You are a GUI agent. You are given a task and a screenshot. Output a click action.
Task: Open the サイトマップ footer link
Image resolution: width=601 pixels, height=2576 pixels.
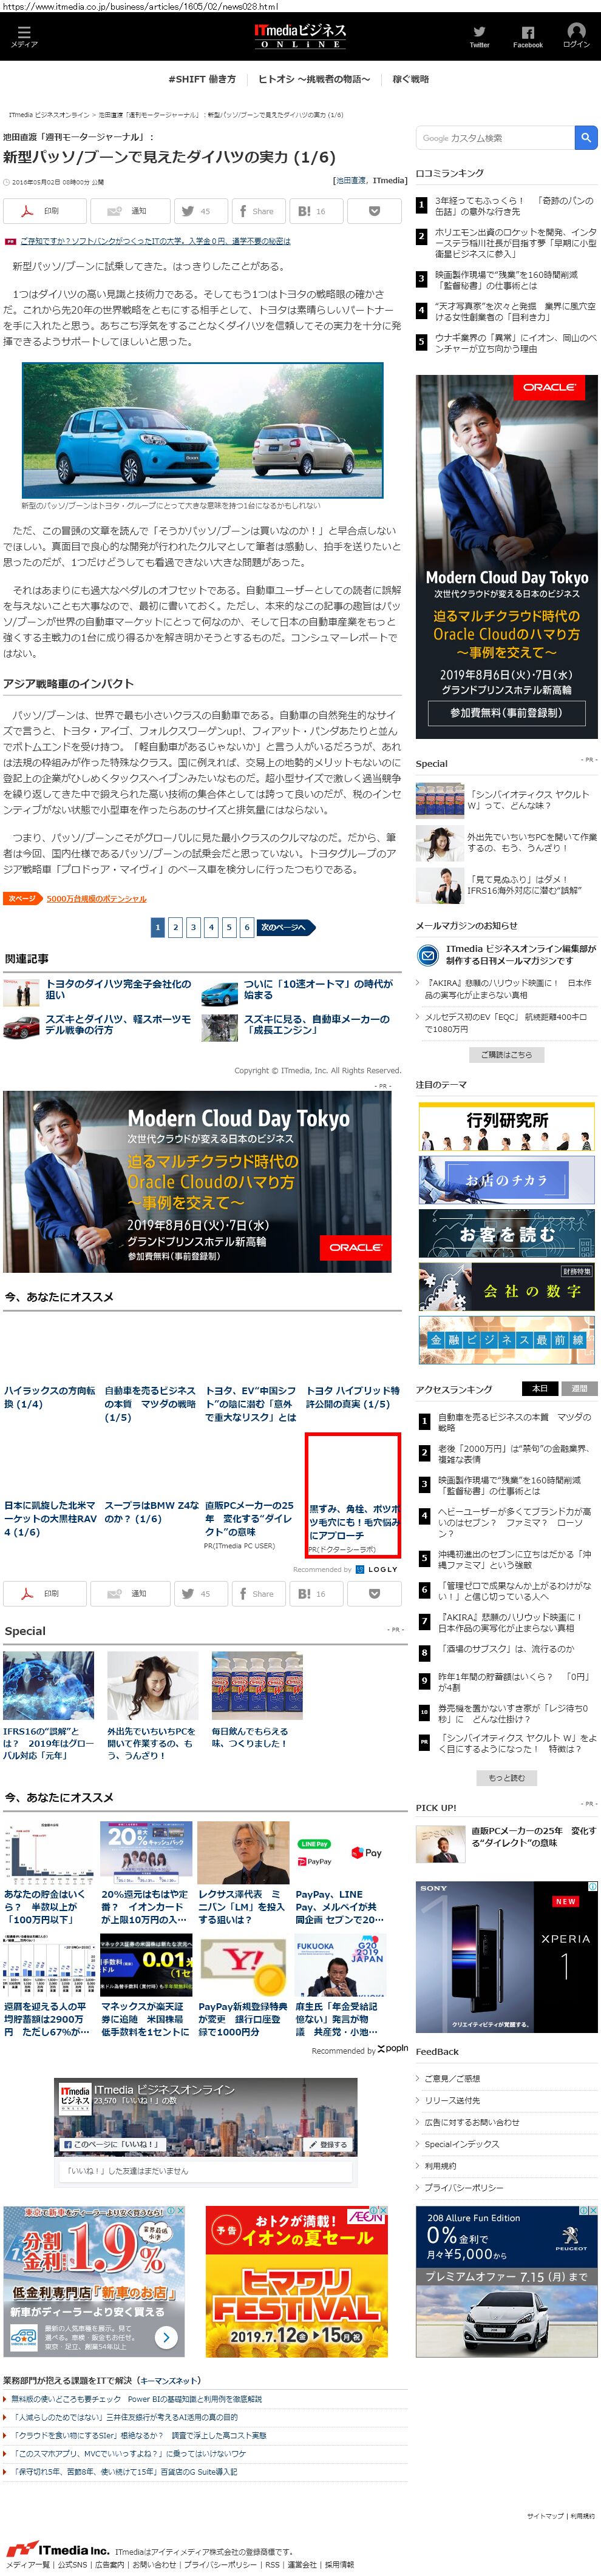tap(545, 2515)
